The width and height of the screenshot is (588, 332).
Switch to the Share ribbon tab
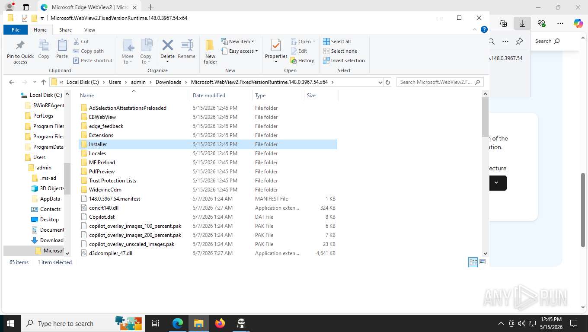[x=66, y=30]
